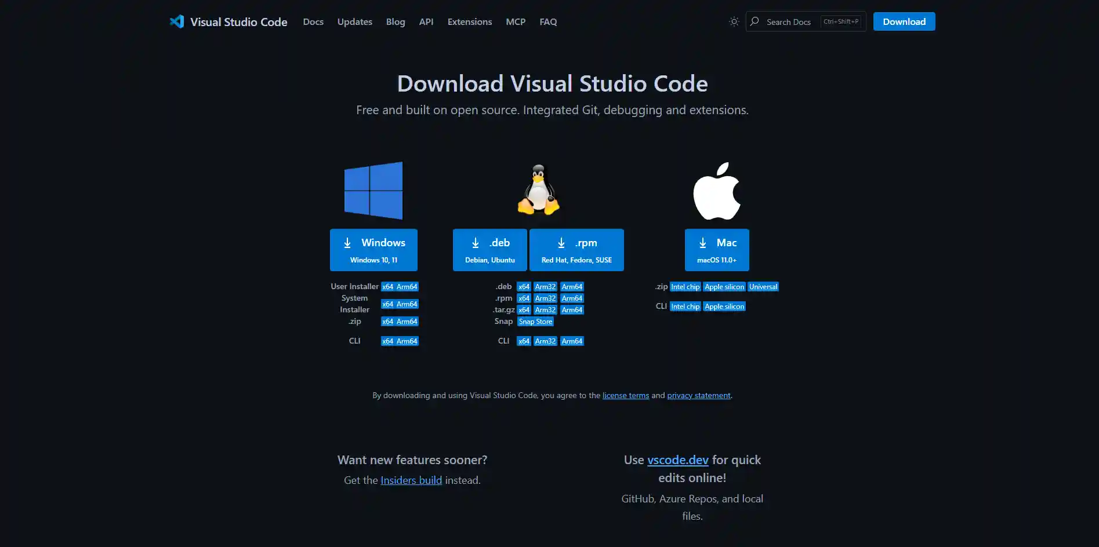The height and width of the screenshot is (547, 1099).
Task: Open the license terms link
Action: pos(625,395)
